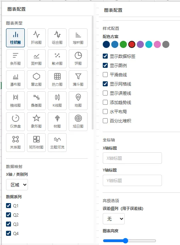Check the 百分比堆积 option

(x=105, y=121)
